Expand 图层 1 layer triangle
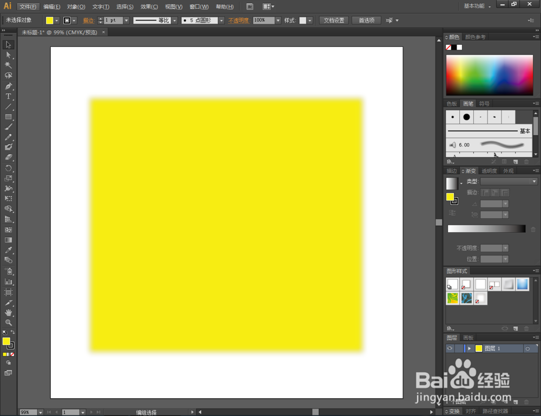 [x=469, y=348]
